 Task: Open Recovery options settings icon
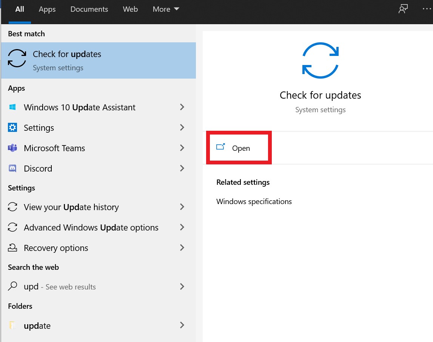(x=12, y=248)
